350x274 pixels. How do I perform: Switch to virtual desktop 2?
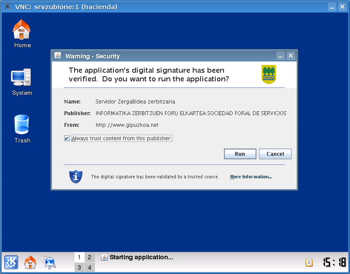click(x=89, y=257)
